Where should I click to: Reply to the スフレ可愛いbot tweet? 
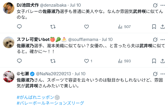pyautogui.click(x=20, y=61)
